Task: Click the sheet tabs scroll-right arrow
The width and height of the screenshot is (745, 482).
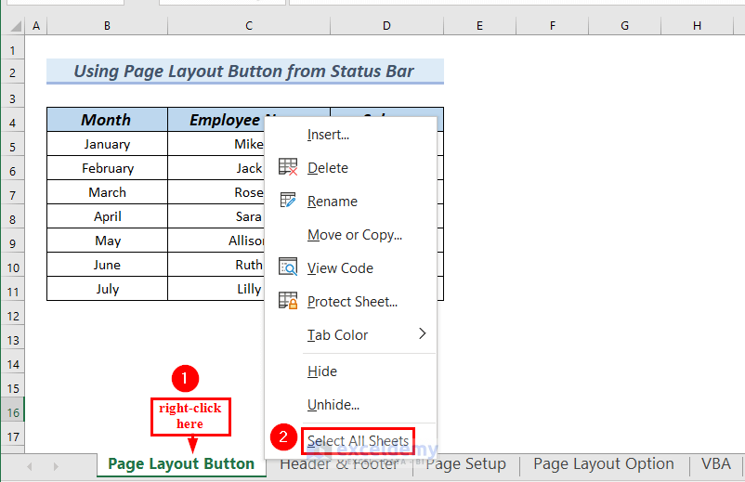Action: (56, 466)
